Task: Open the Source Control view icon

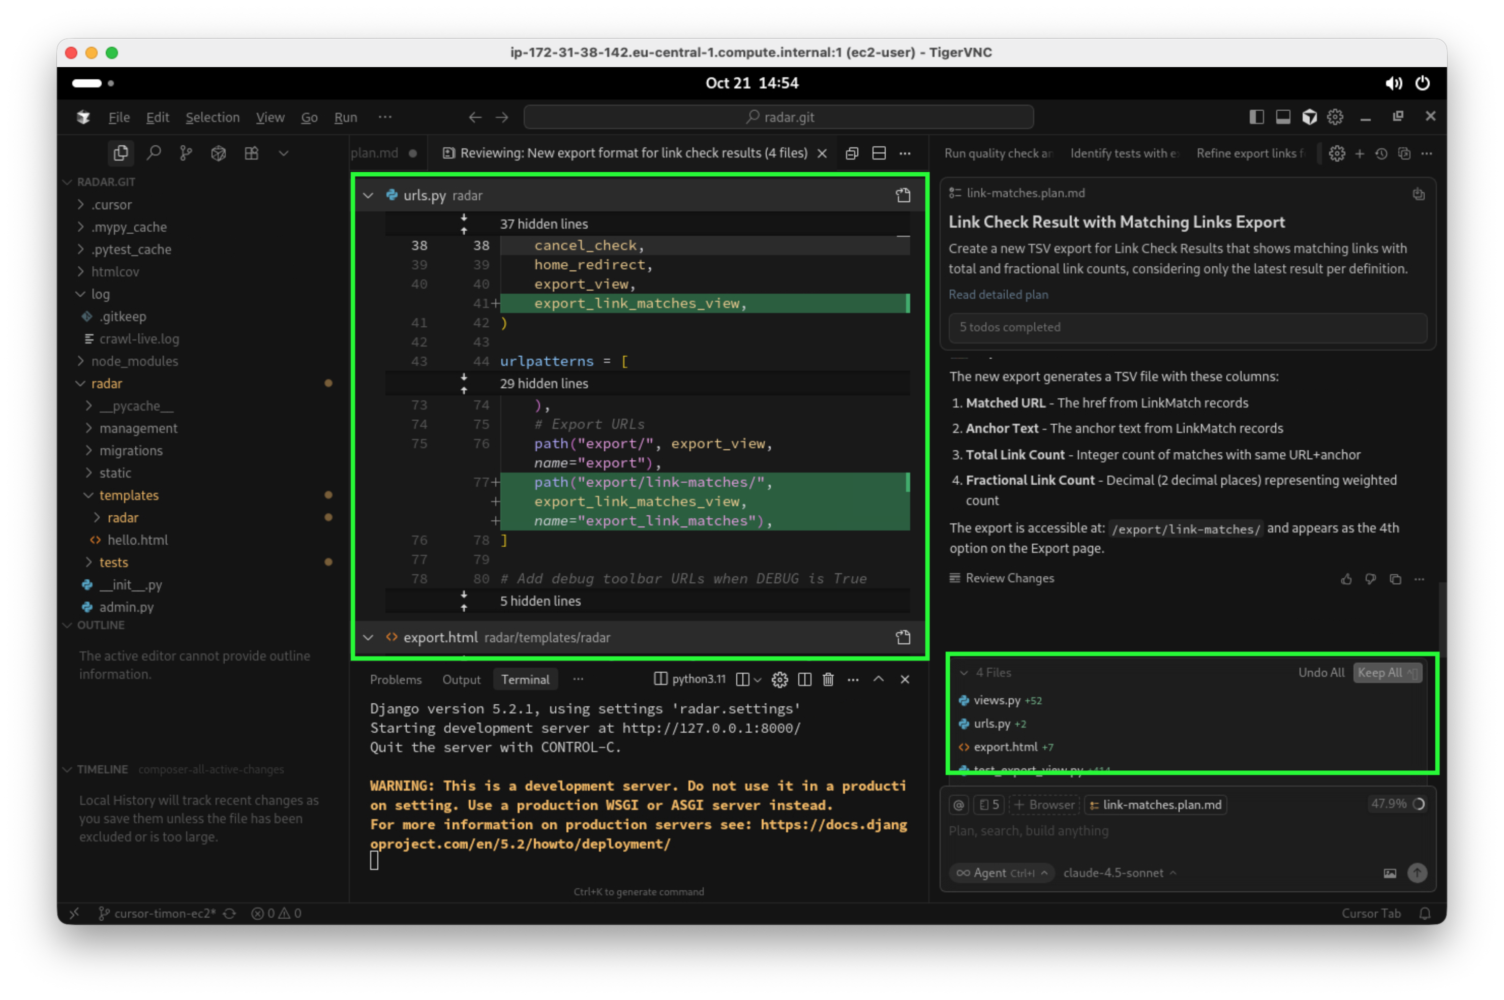Action: (x=186, y=153)
